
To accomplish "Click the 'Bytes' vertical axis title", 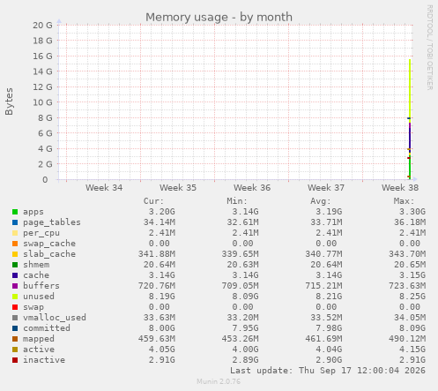I will [x=9, y=102].
